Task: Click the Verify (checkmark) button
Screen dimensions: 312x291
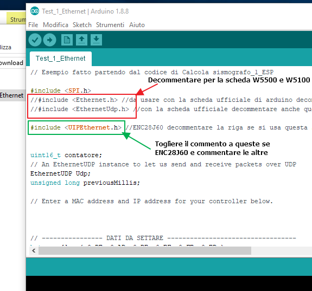Action: pos(35,40)
